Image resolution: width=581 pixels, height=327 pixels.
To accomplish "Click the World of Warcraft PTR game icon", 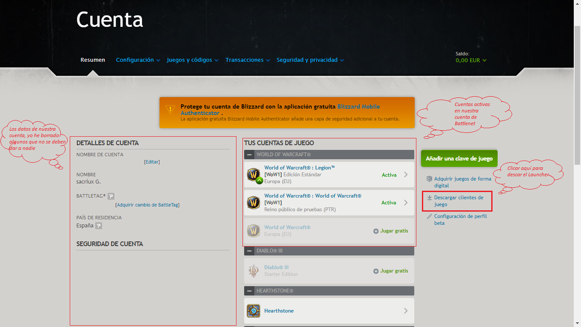I will pos(253,203).
